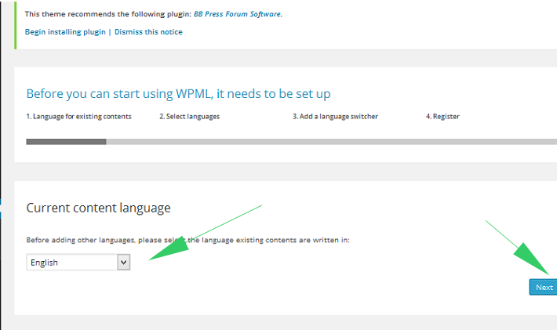Image resolution: width=557 pixels, height=330 pixels.
Task: Click the dropdown arrow of language selector
Action: coord(122,263)
